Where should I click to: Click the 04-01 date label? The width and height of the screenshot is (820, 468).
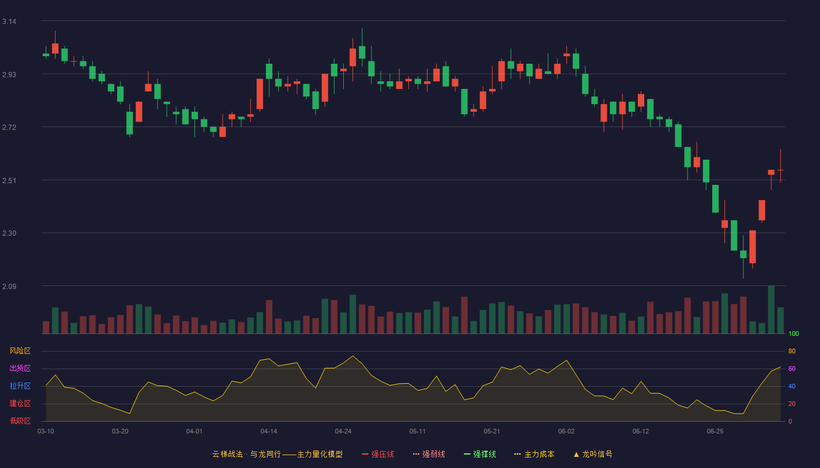coord(194,431)
